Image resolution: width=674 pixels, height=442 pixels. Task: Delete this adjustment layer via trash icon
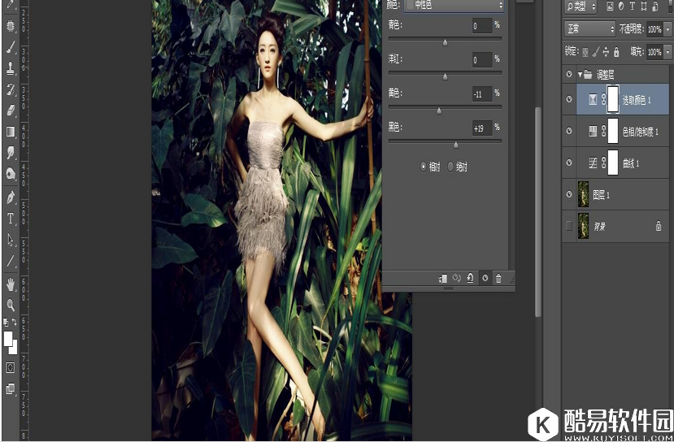(x=498, y=279)
